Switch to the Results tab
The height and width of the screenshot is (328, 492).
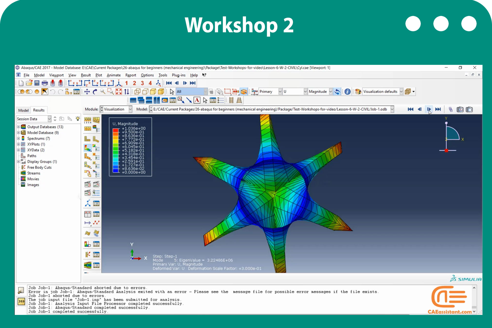point(39,110)
